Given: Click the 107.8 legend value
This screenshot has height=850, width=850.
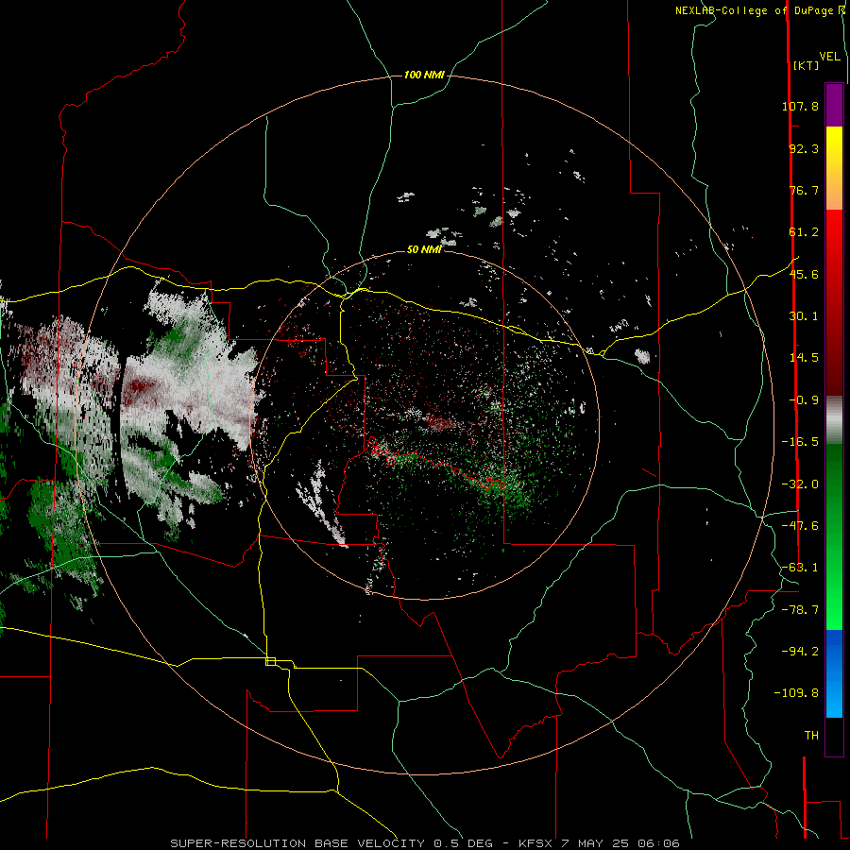Looking at the screenshot, I should click(x=800, y=106).
